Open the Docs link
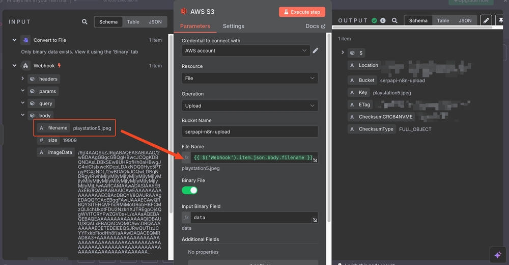Image resolution: width=509 pixels, height=265 pixels. pos(315,26)
